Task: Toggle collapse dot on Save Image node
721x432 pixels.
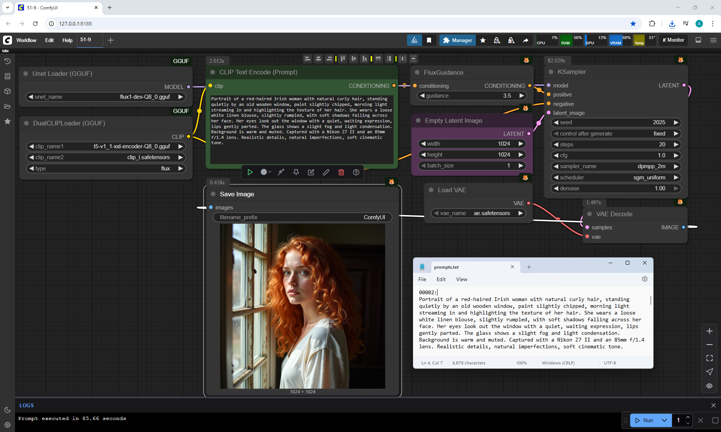Action: click(x=213, y=194)
